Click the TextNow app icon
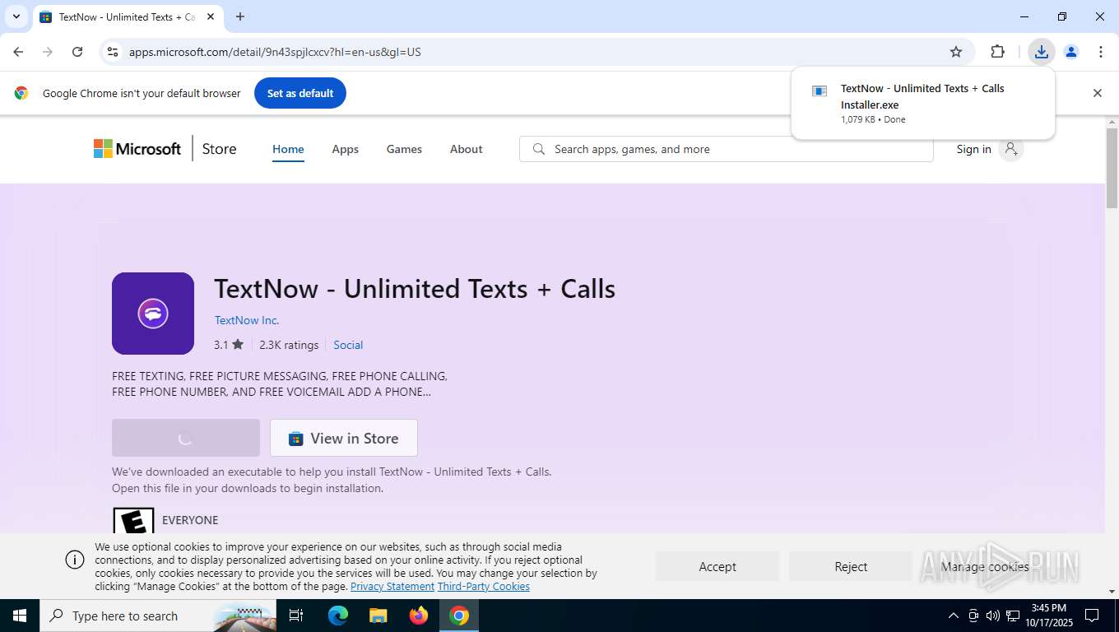 pyautogui.click(x=153, y=314)
